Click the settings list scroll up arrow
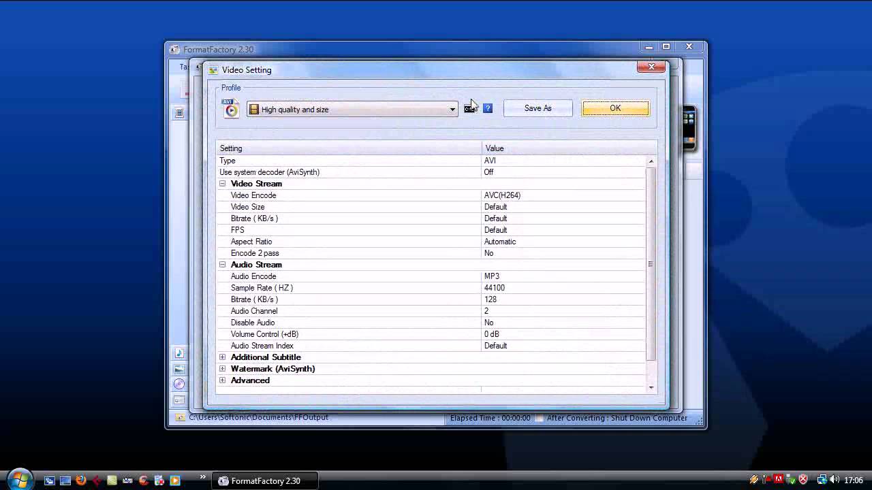This screenshot has width=872, height=490. (651, 161)
